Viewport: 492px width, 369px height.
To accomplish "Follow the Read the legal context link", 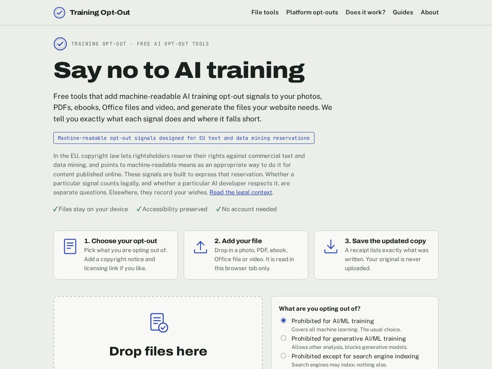I will pos(241,192).
